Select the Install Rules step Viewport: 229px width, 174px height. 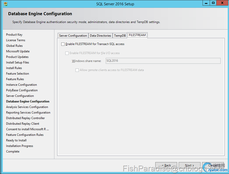[x=14, y=68]
